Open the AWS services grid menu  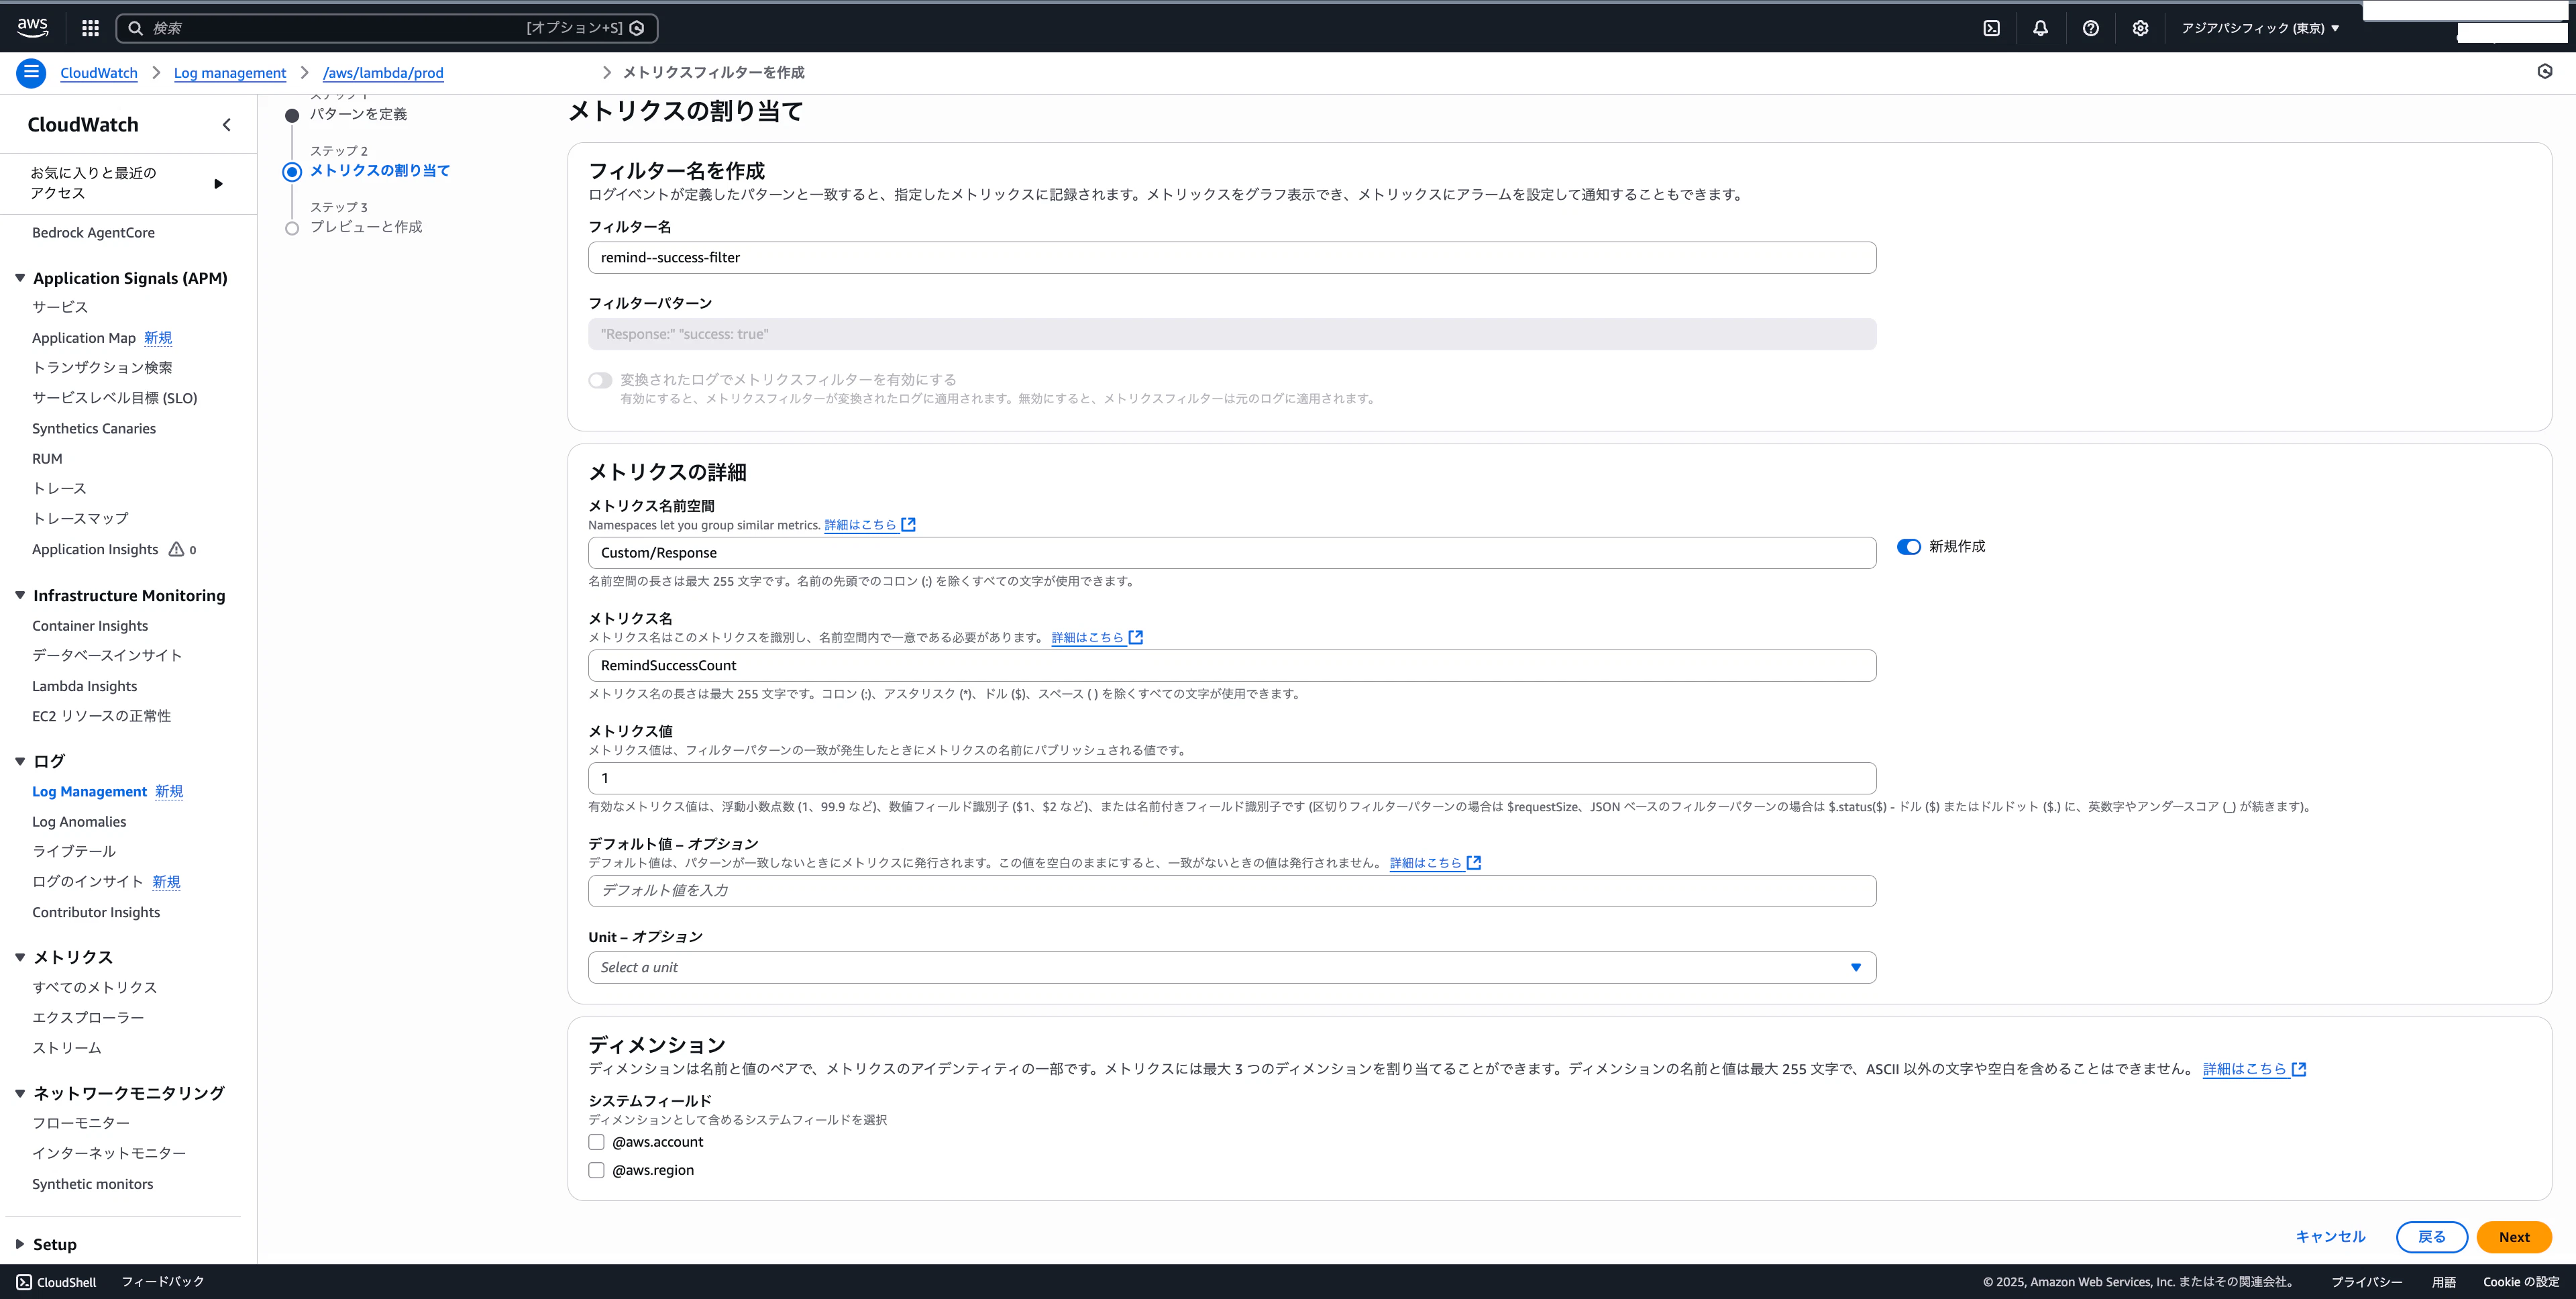coord(90,28)
